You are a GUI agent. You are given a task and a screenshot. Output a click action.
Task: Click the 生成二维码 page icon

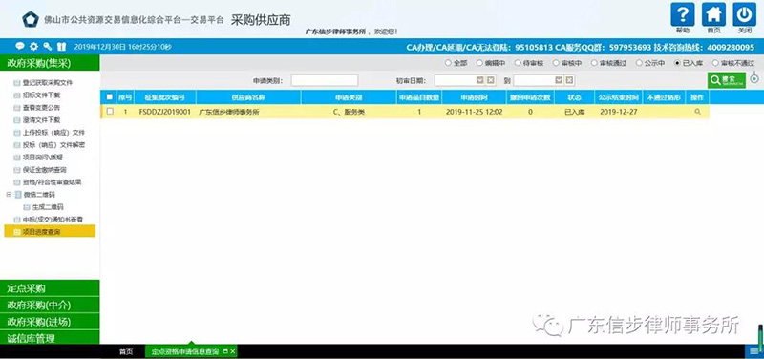(x=27, y=207)
